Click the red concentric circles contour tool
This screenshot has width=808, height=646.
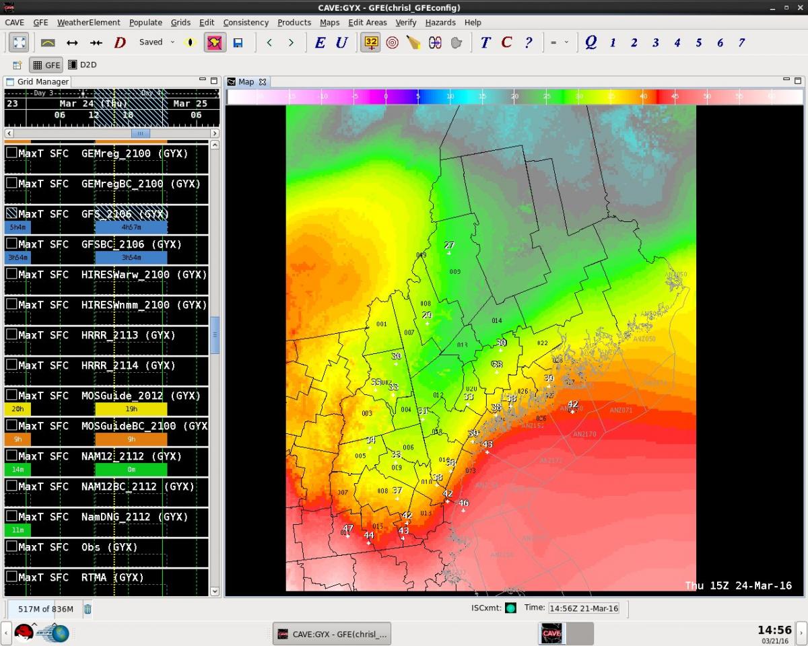click(x=392, y=42)
